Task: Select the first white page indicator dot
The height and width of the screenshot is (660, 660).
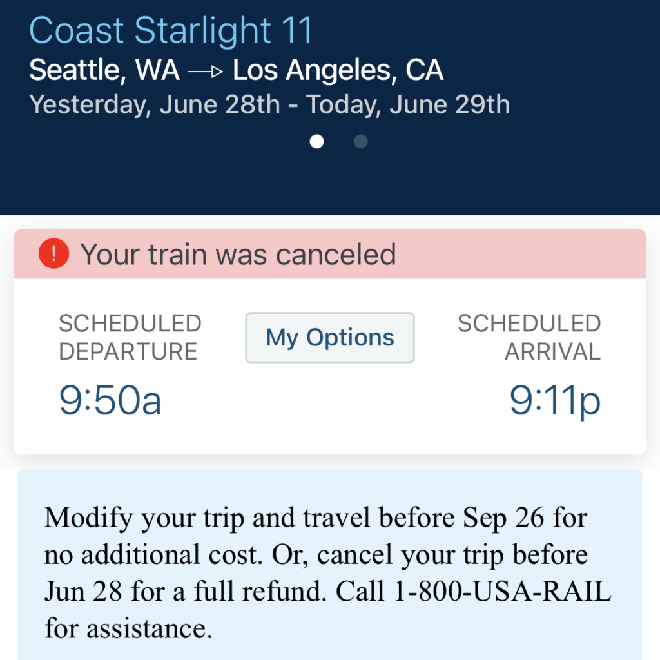Action: pyautogui.click(x=316, y=141)
